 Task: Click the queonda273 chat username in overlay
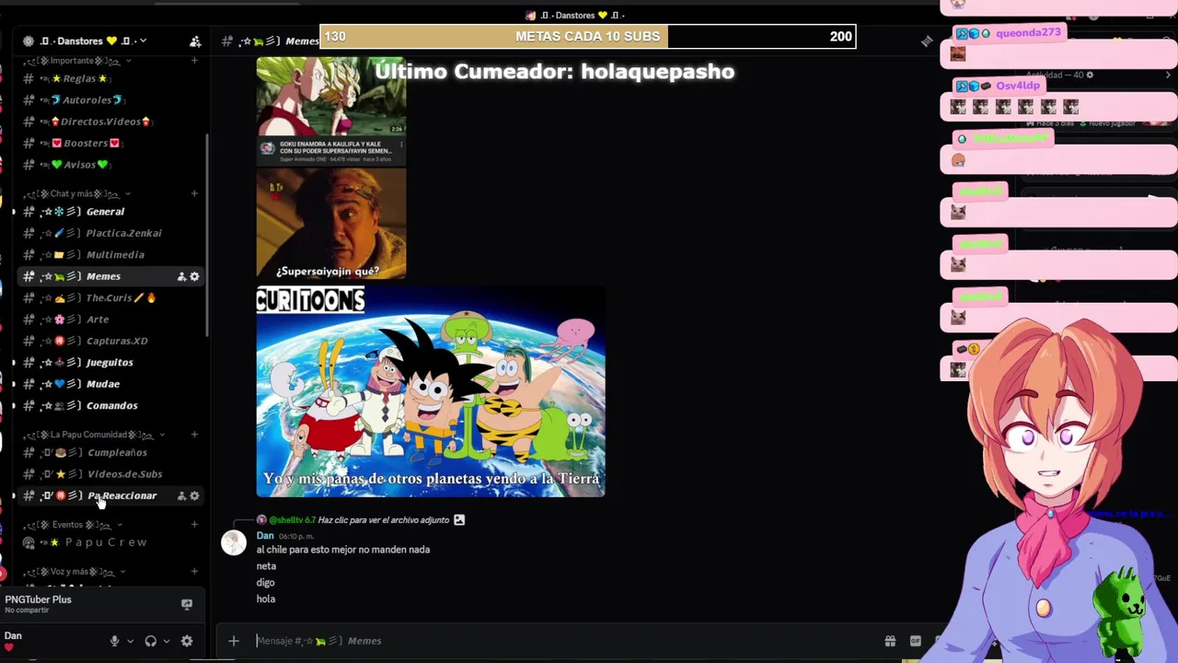1028,32
